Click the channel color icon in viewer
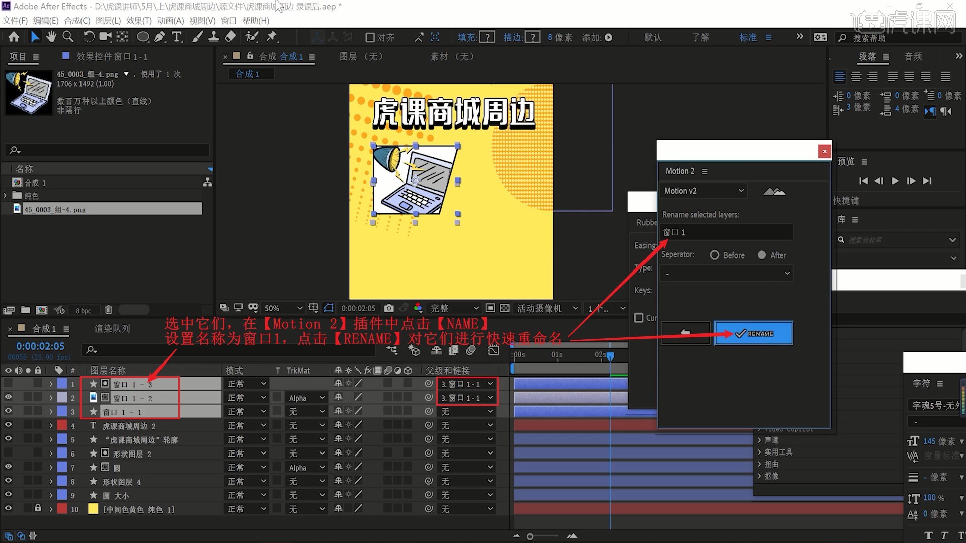This screenshot has height=543, width=966. click(418, 308)
